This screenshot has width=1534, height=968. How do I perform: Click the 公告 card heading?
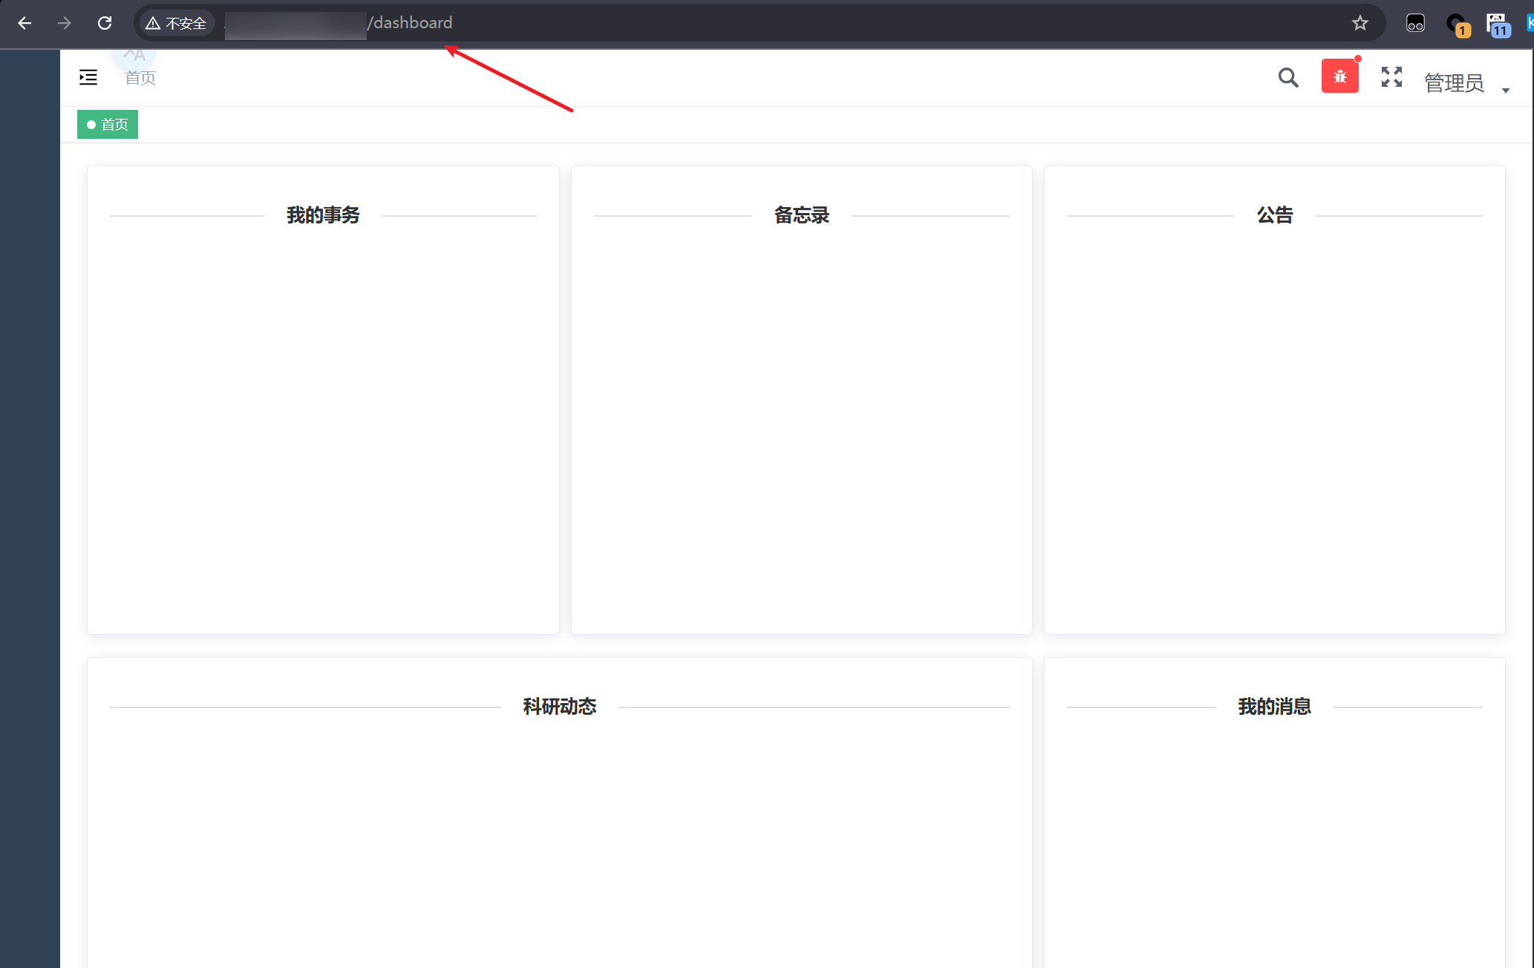(1274, 215)
